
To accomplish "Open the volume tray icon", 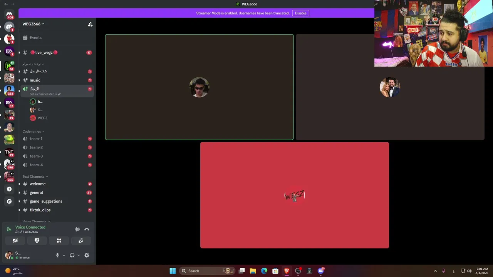I will pos(469,271).
